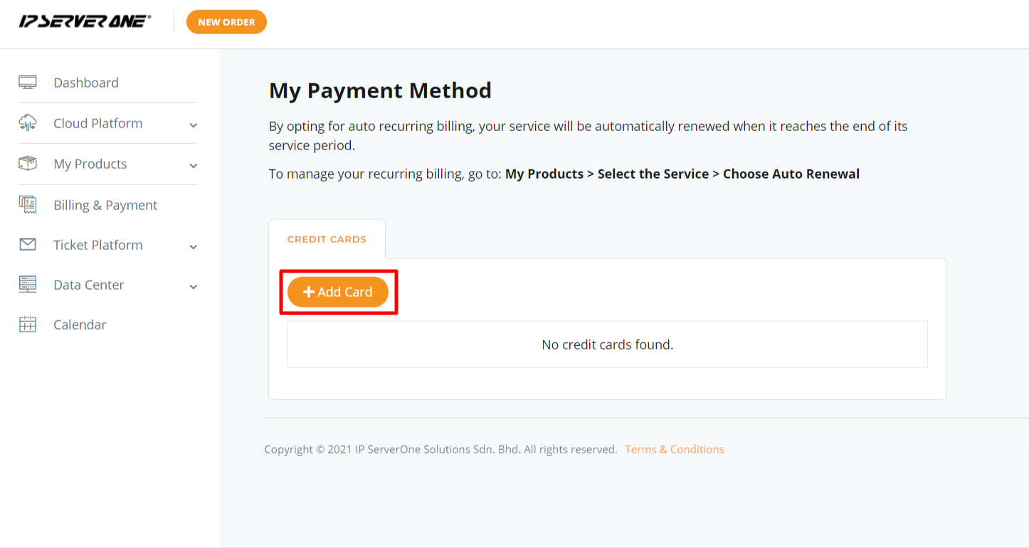This screenshot has width=1029, height=548.
Task: Click the Calendar grid icon
Action: point(28,324)
